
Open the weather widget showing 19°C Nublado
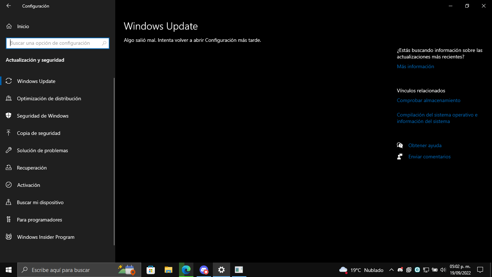click(361, 270)
